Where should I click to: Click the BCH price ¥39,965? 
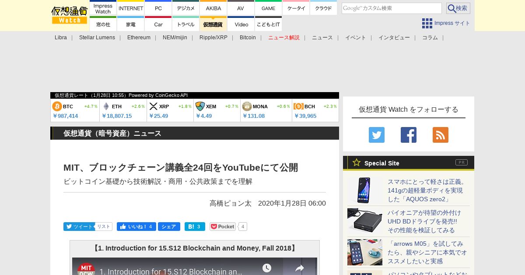(305, 116)
